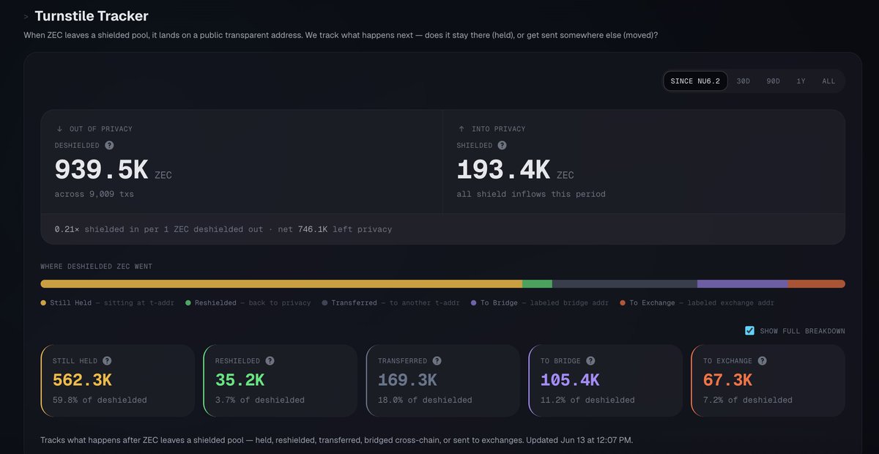Click the yellow Still Held bar segment
The image size is (879, 454).
(281, 283)
